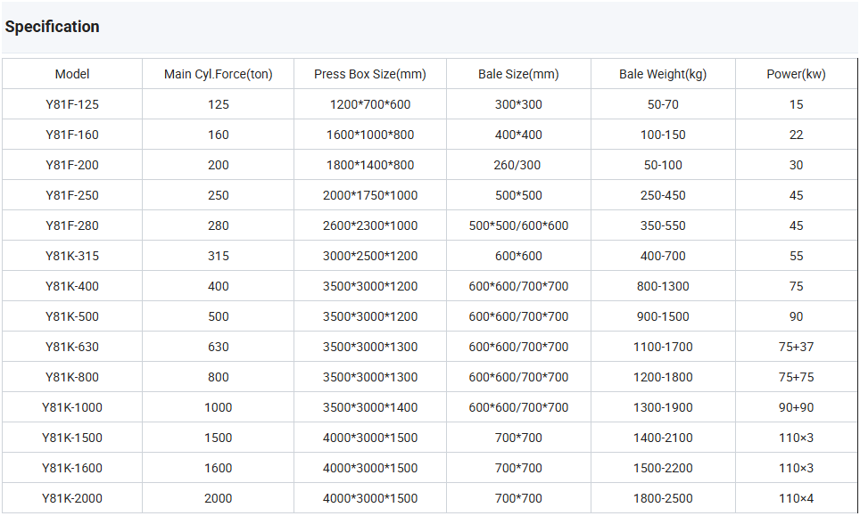Select the Bale Weight(kg) column header
This screenshot has width=860, height=516.
662,74
